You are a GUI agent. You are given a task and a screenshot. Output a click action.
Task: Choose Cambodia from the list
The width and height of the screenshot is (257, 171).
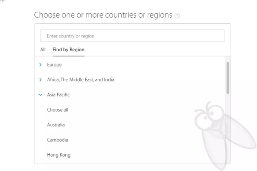coord(58,140)
